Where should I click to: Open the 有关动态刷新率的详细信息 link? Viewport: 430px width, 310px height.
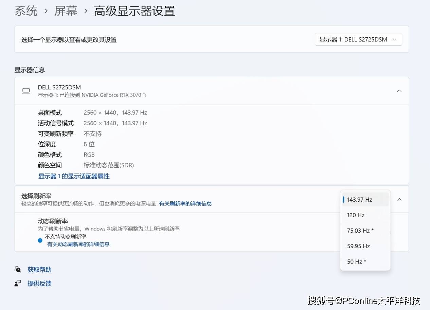click(x=78, y=244)
